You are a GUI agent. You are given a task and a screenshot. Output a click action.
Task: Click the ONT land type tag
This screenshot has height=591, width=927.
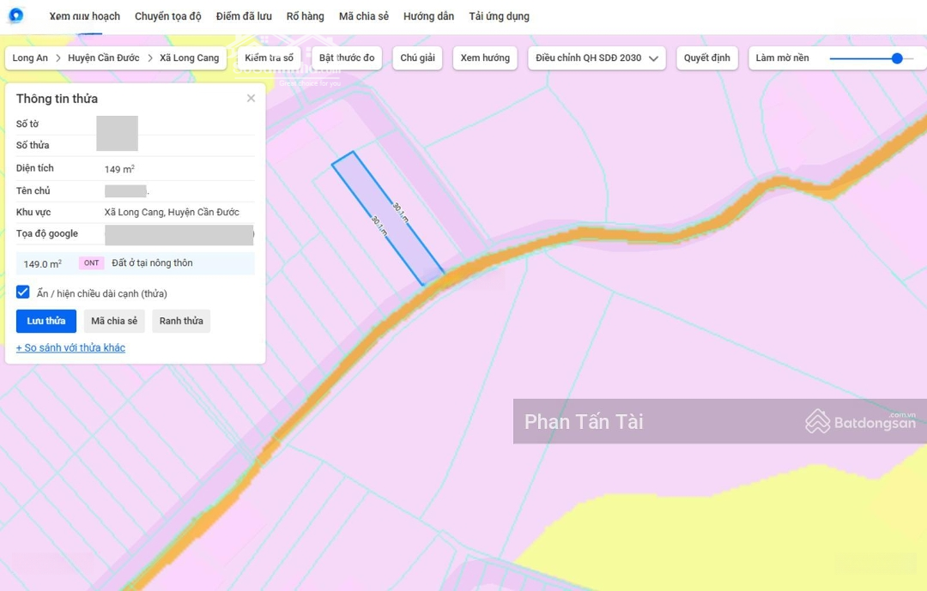point(91,263)
